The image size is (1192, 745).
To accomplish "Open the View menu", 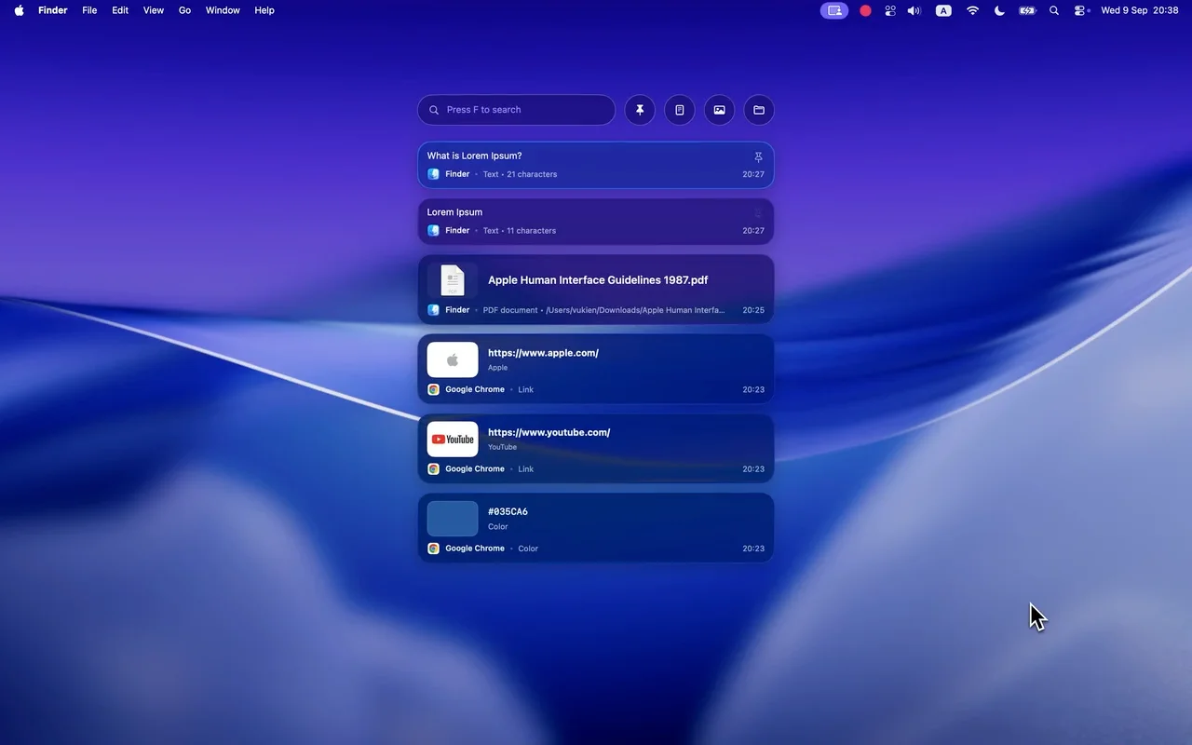I will (x=154, y=10).
